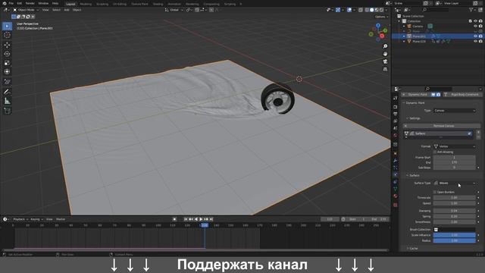Select the Measure tool

[7, 101]
